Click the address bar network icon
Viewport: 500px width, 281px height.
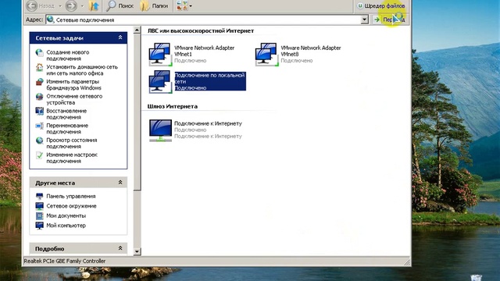point(50,20)
